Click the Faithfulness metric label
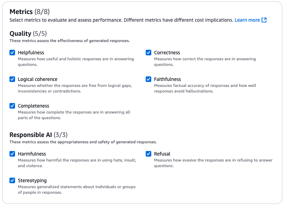This screenshot has width=284, height=206. coord(167,79)
